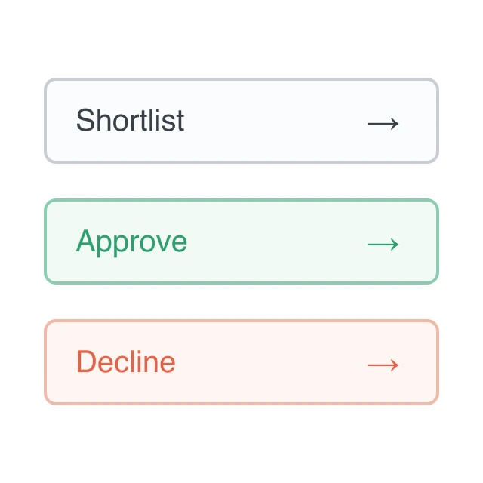This screenshot has height=483, width=483.
Task: Tap the right-pointing arrow beside Decline
Action: (x=383, y=365)
